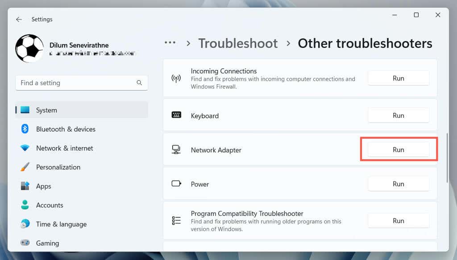Run the Keyboard troubleshooter
This screenshot has width=457, height=260.
click(x=399, y=116)
